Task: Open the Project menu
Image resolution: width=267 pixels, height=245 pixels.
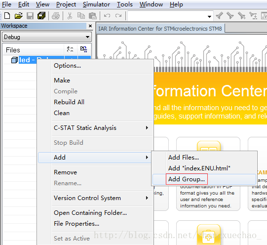Action: coord(66,4)
